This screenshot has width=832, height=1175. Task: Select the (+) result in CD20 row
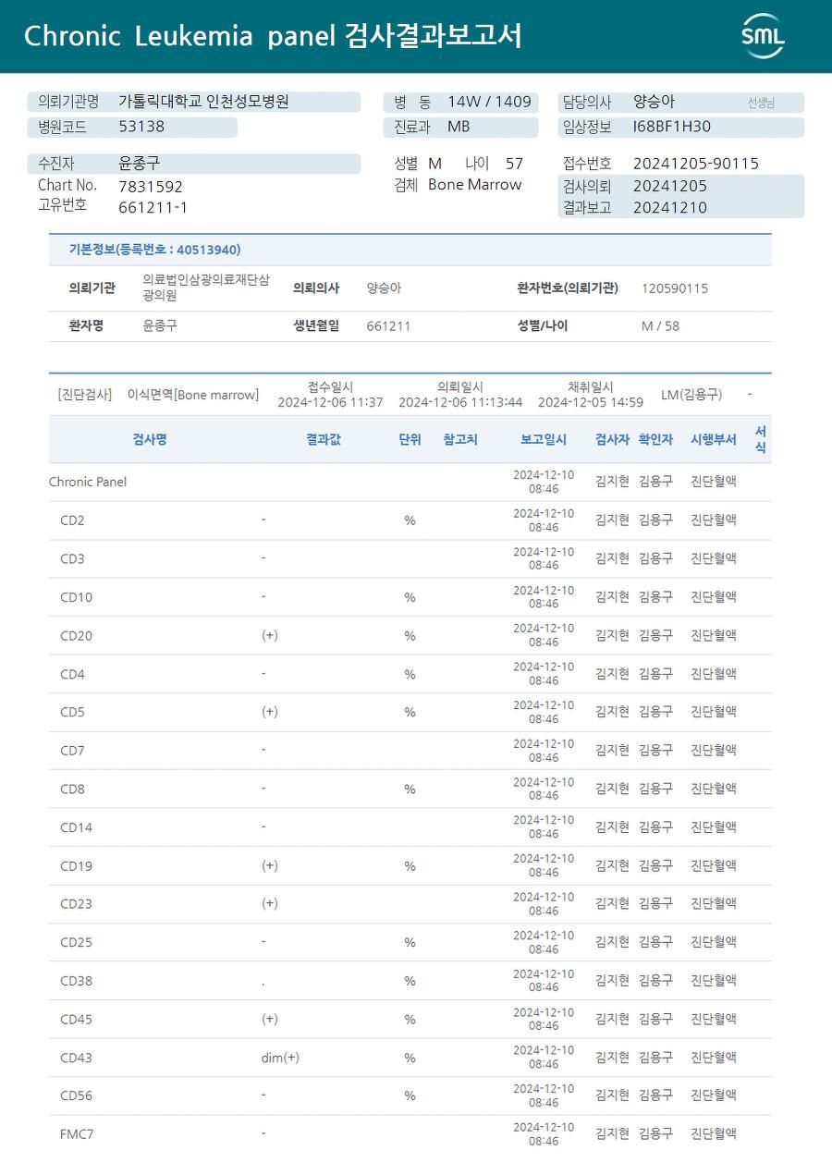pos(270,636)
